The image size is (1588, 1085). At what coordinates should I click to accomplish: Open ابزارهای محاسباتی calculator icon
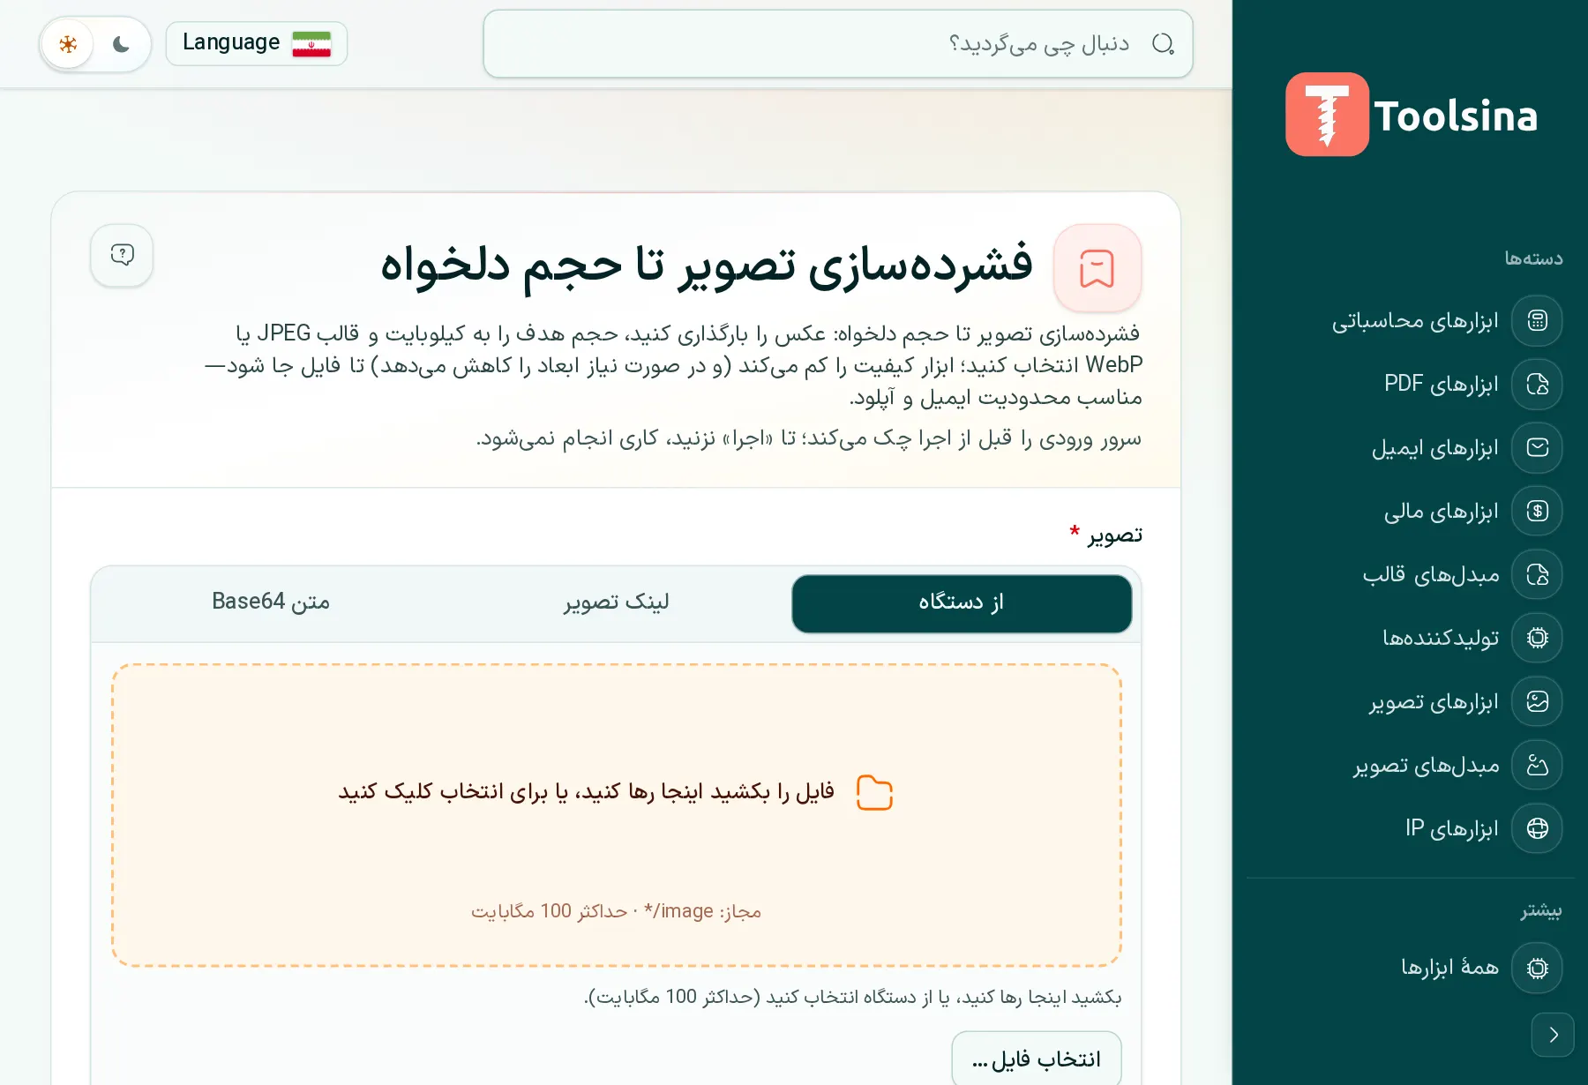pos(1537,320)
